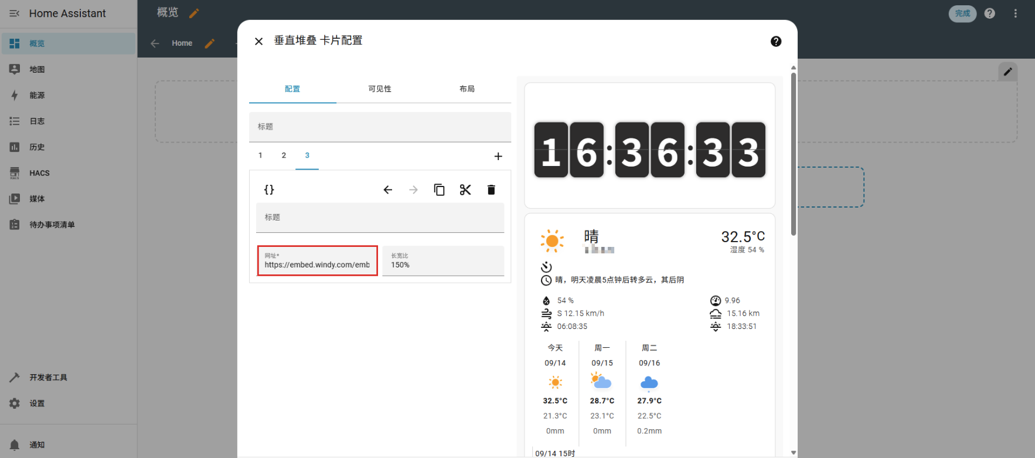Close the vertical stack card dialog
The height and width of the screenshot is (458, 1035).
[x=258, y=41]
